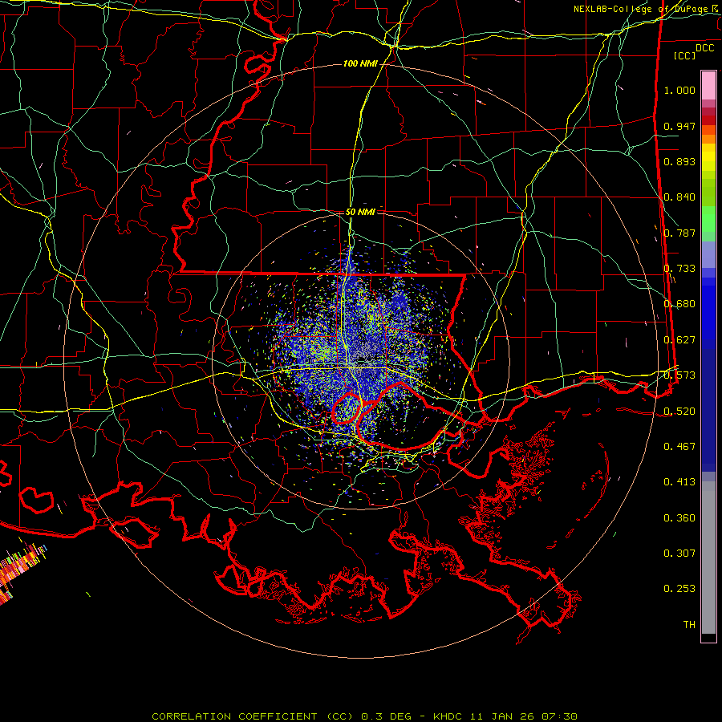Click the 0.680 color scale value
722x722 pixels.
pyautogui.click(x=679, y=304)
